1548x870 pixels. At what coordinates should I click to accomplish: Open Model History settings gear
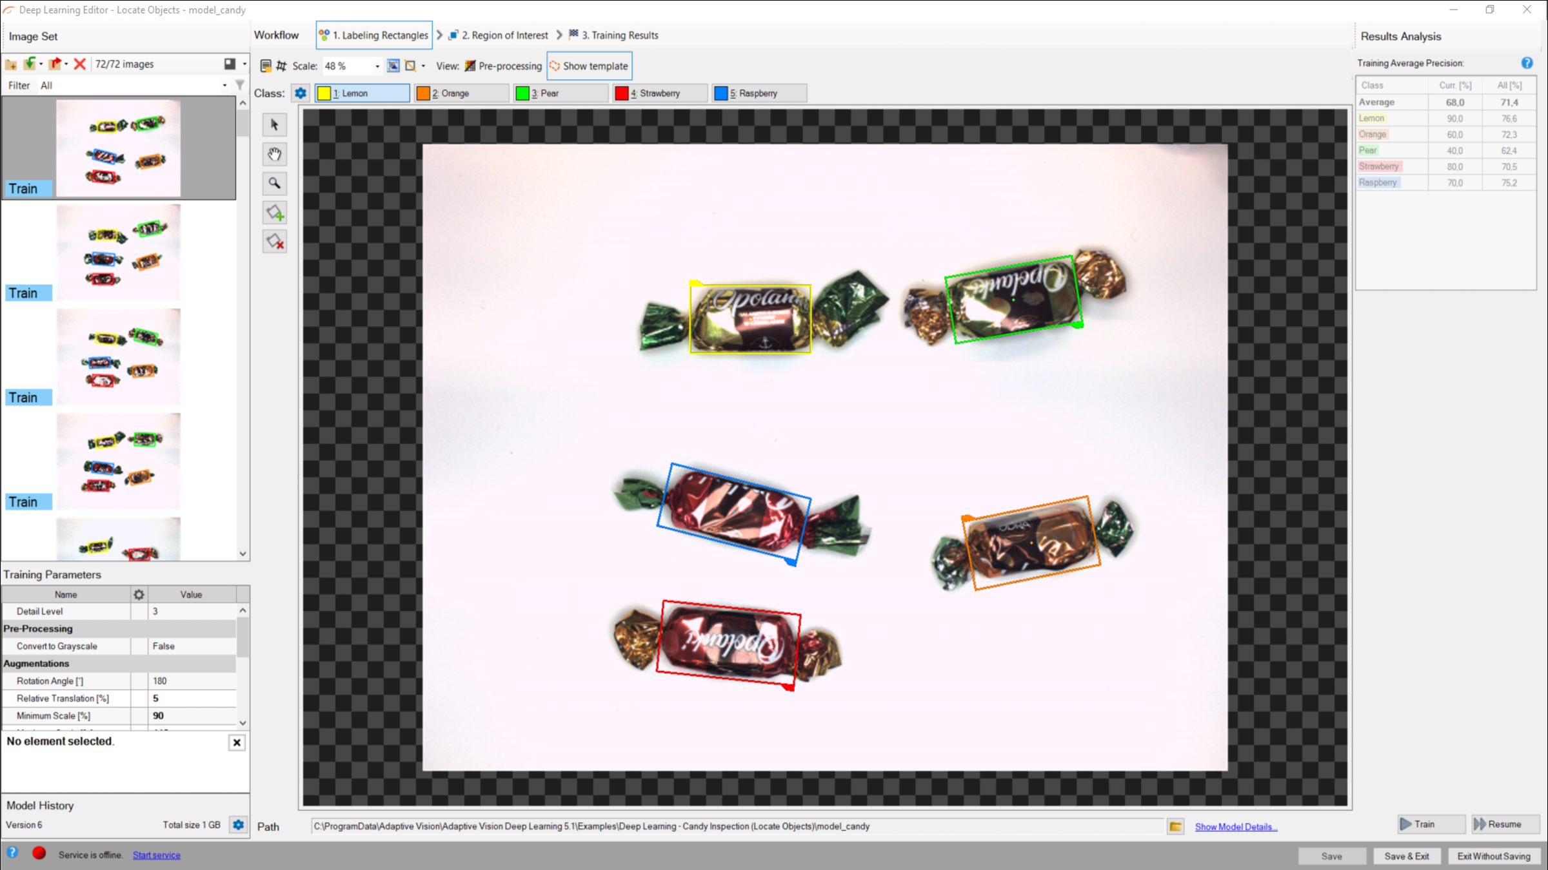[x=238, y=825]
